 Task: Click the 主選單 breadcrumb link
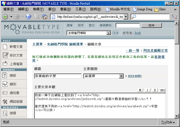tap(37, 44)
